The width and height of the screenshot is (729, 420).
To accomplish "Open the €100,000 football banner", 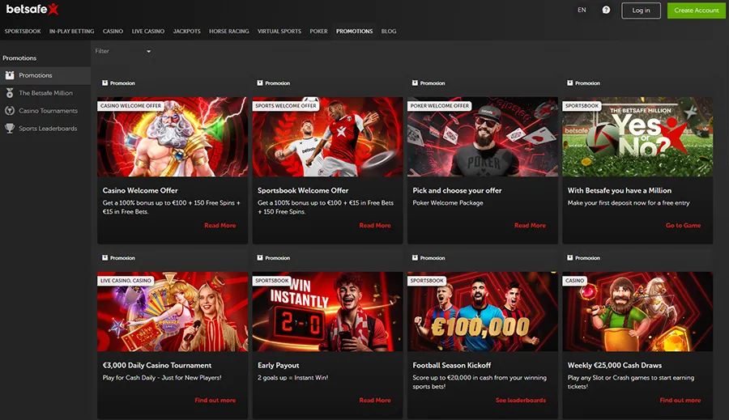I will click(x=483, y=312).
